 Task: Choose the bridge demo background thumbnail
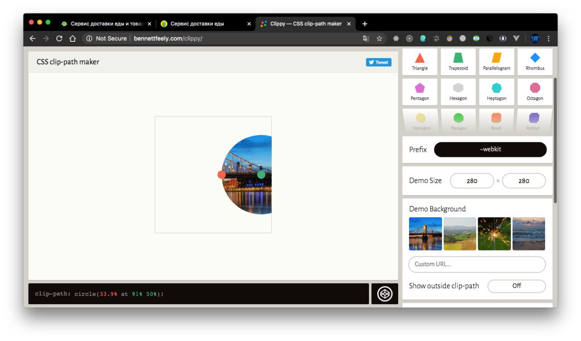coord(425,234)
